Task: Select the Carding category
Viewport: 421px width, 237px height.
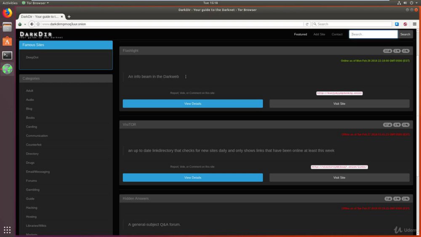Action: (x=32, y=127)
